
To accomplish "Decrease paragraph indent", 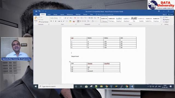I will (x=89, y=18).
